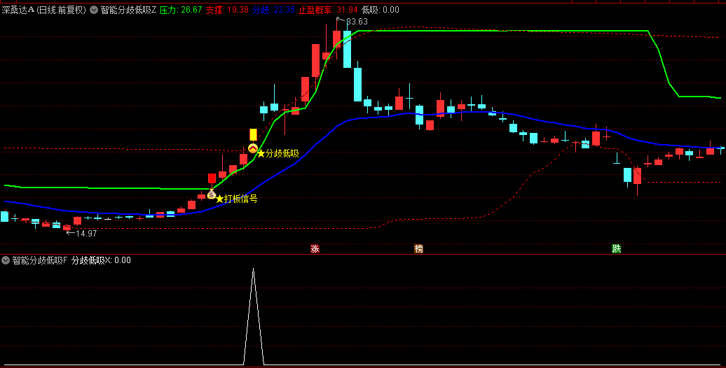Viewport: 726px width, 368px height.
Task: Click the white signal spike peak
Action: coord(253,269)
